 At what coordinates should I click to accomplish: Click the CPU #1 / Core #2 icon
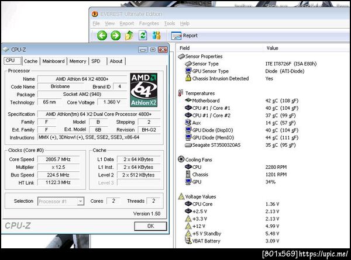pyautogui.click(x=188, y=115)
